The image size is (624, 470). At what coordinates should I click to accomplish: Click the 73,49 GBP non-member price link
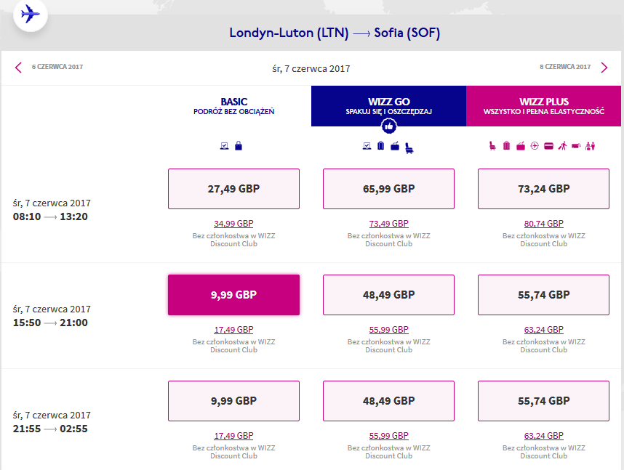389,224
